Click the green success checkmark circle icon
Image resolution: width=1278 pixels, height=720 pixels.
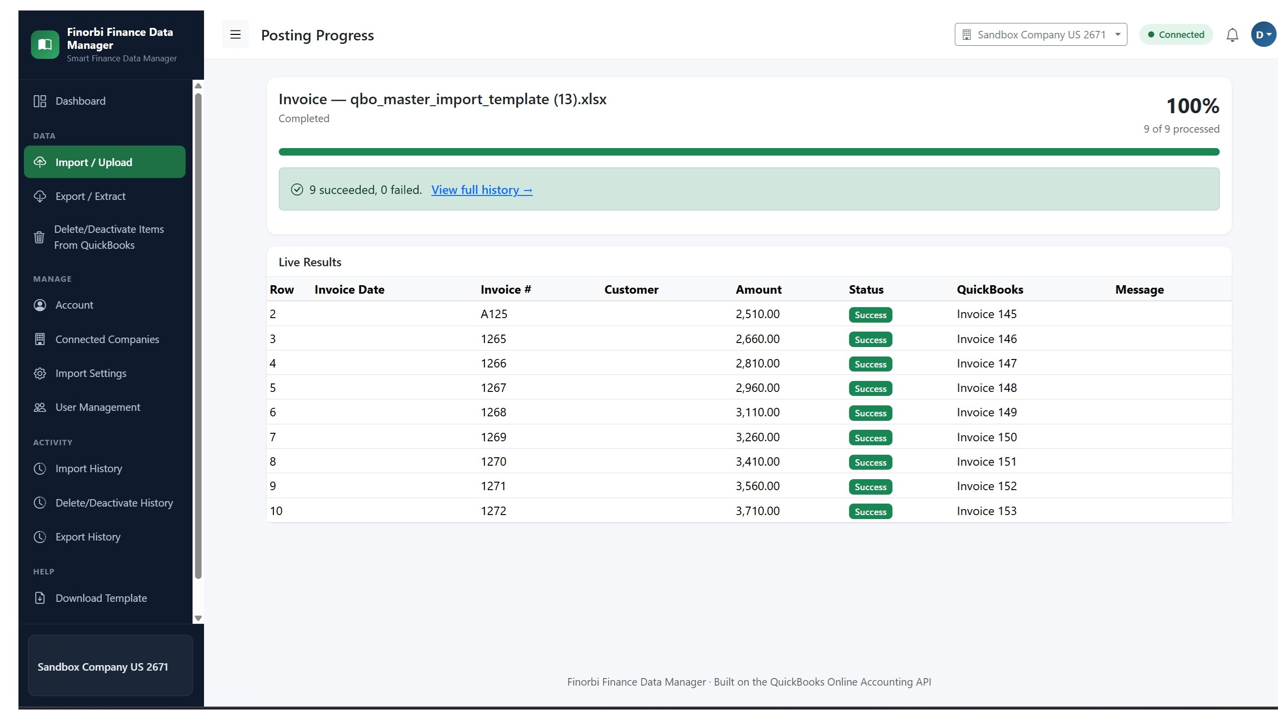pyautogui.click(x=297, y=189)
